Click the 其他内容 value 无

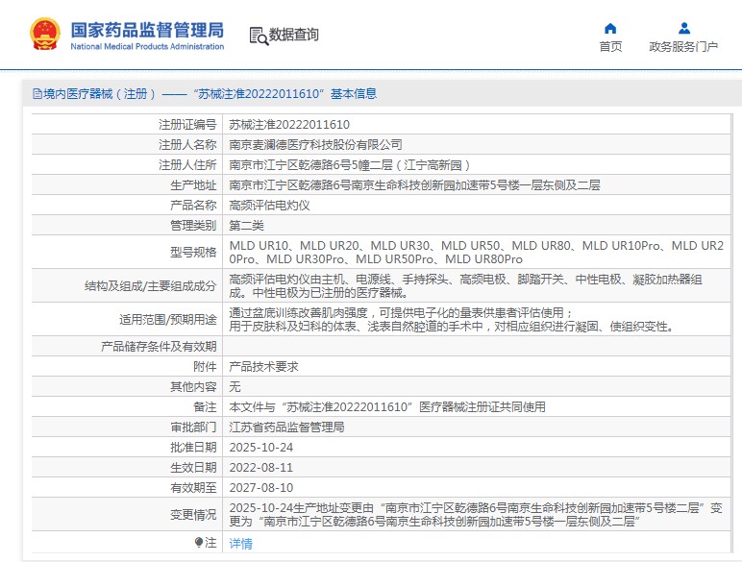pos(235,387)
